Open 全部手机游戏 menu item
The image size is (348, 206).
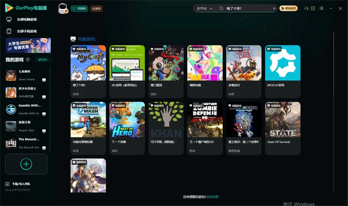point(27,31)
